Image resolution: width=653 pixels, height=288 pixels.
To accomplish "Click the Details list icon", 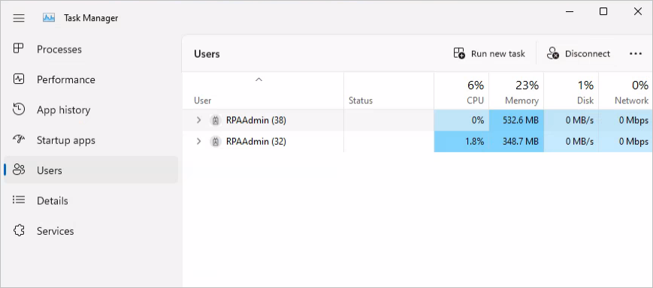I will coord(19,200).
